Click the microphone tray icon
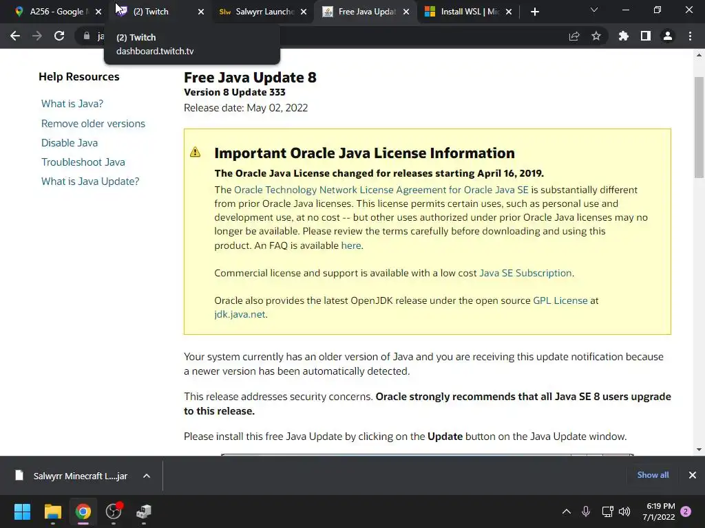The width and height of the screenshot is (705, 528). [x=586, y=511]
